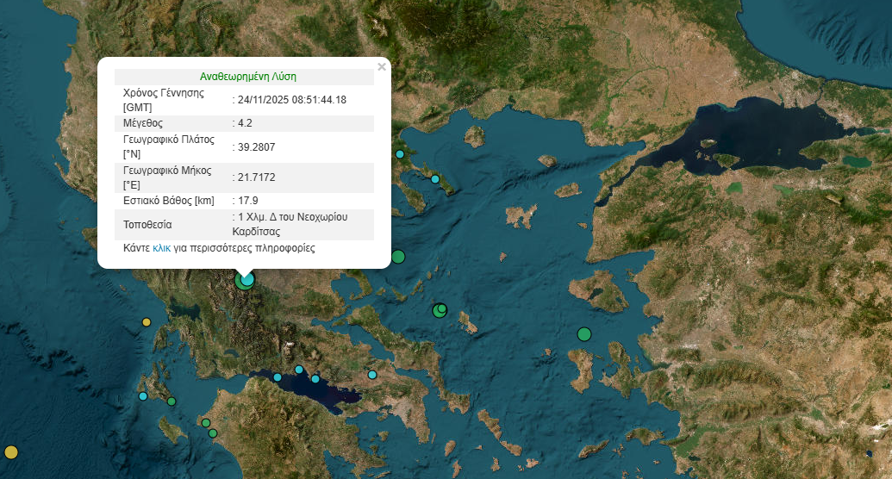Close the earthquake info popup
This screenshot has height=479, width=892.
[x=382, y=66]
